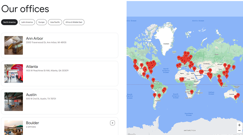This screenshot has width=243, height=135.
Task: Open the Atlanta office heading
Action: pyautogui.click(x=32, y=66)
